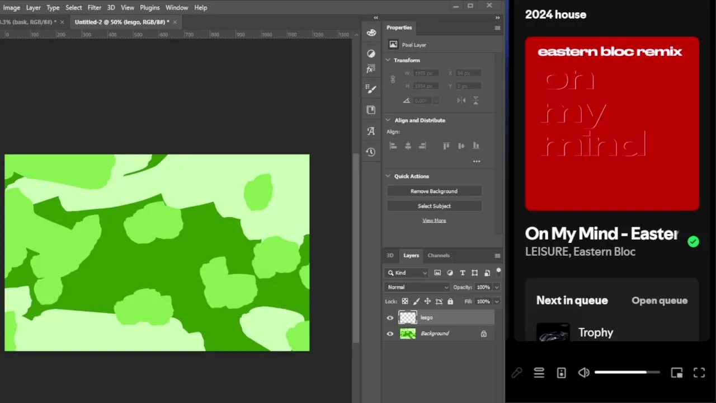Open the Properties panel menu icon
Image resolution: width=716 pixels, height=403 pixels.
497,27
